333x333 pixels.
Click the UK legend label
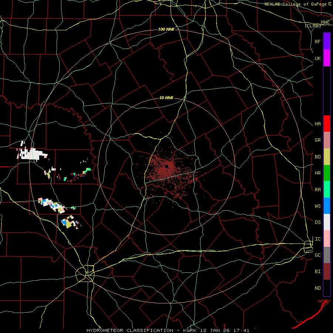pyautogui.click(x=318, y=58)
